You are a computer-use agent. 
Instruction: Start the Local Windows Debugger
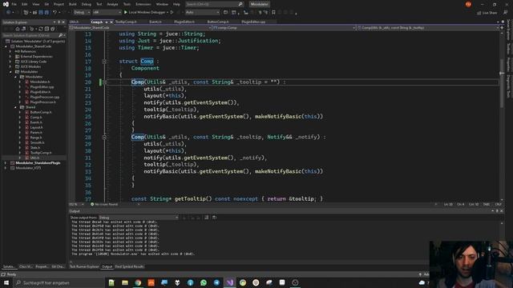146,12
